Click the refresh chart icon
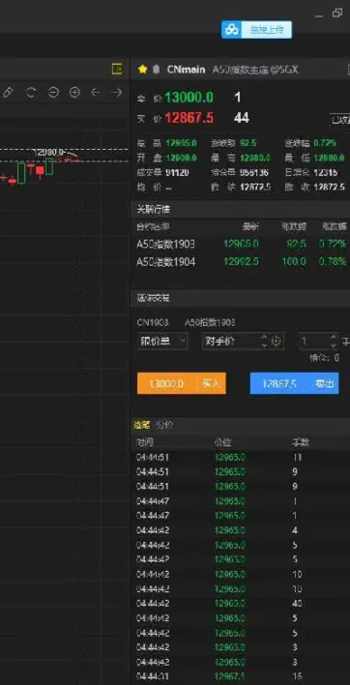Image resolution: width=350 pixels, height=685 pixels. pos(31,92)
